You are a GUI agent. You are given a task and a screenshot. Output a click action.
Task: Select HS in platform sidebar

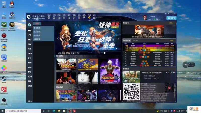coord(30,81)
